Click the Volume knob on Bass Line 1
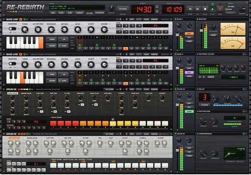This screenshot has width=251, height=175. coord(104,30)
